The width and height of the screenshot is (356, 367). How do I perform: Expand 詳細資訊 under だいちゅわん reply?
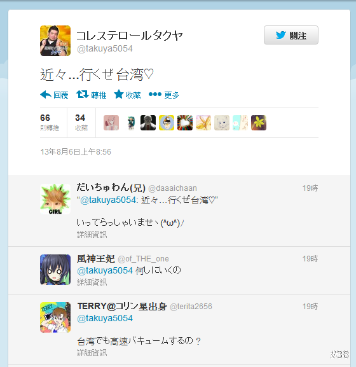coord(92,235)
